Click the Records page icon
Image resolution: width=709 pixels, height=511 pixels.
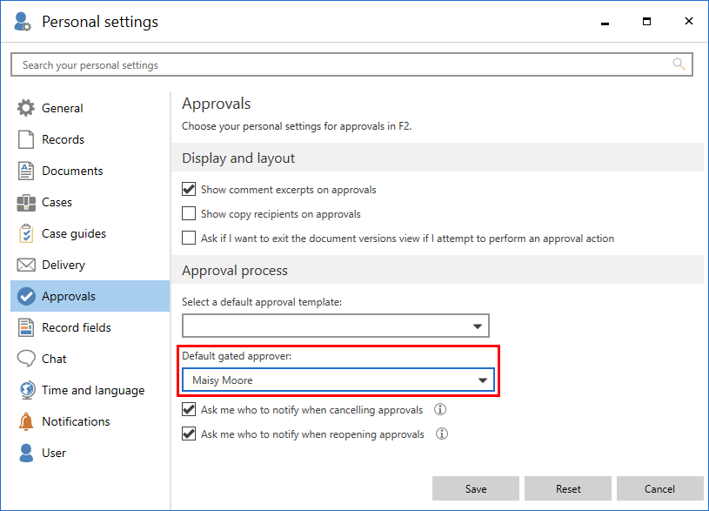26,139
